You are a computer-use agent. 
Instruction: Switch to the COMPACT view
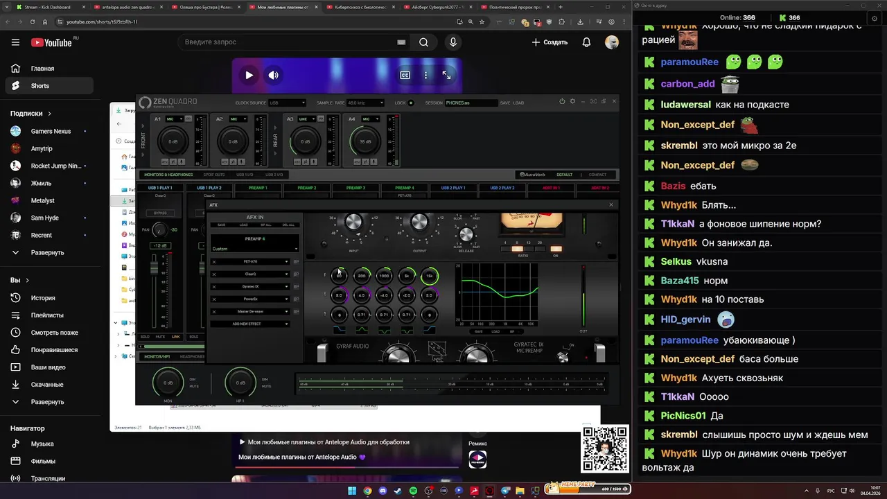pyautogui.click(x=597, y=175)
